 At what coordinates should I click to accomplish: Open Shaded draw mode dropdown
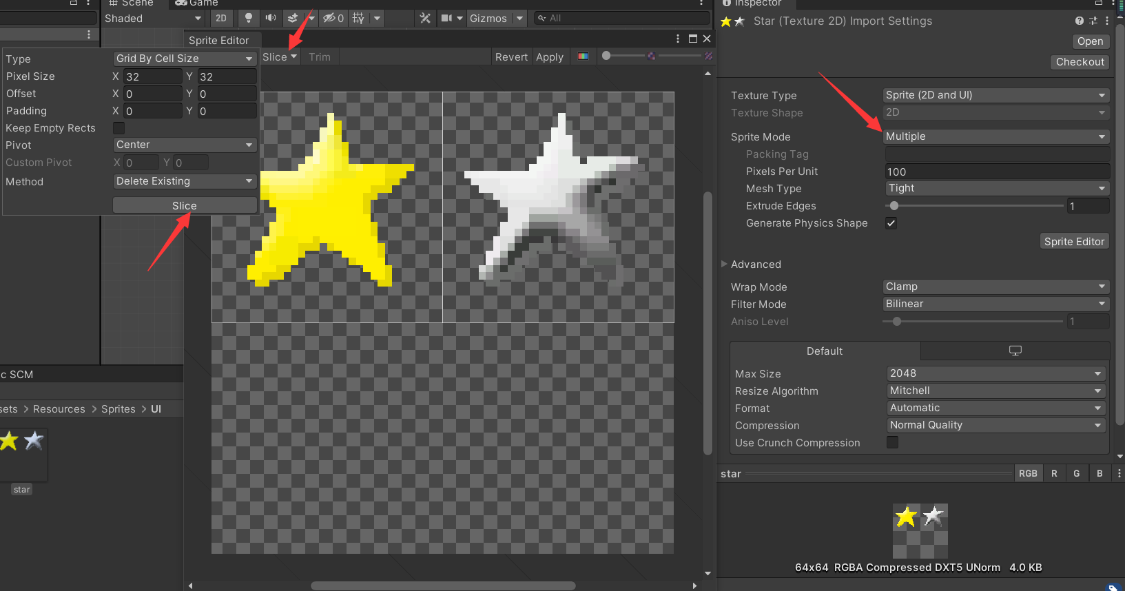[x=152, y=18]
